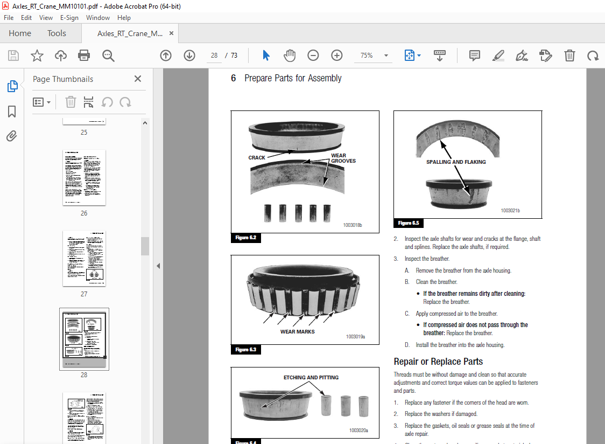This screenshot has width=605, height=444.
Task: Switch to the Tools tab
Action: pos(57,33)
